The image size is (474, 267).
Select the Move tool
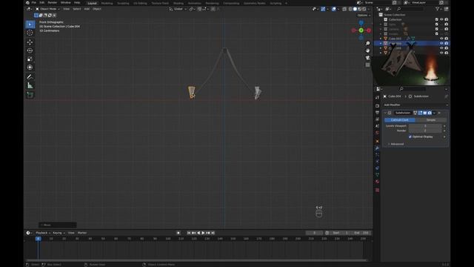pos(30,42)
